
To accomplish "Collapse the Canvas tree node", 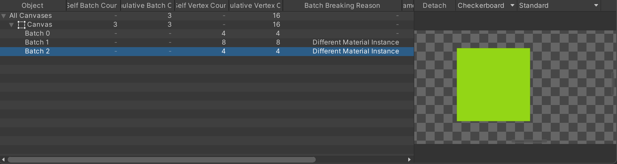I will tap(12, 25).
